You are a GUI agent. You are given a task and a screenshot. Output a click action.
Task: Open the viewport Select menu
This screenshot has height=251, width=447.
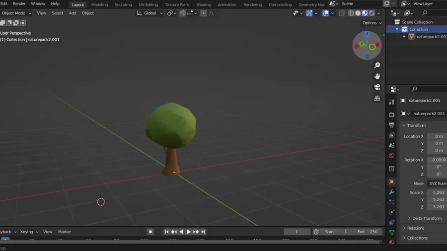point(57,13)
